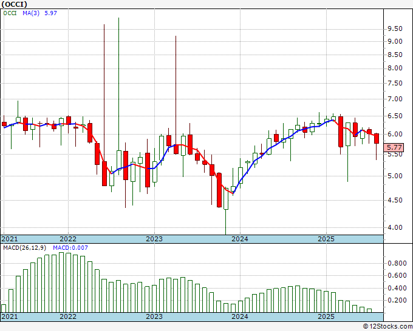Click the 6.00 price axis label
The width and height of the screenshot is (413, 331).
(395, 134)
